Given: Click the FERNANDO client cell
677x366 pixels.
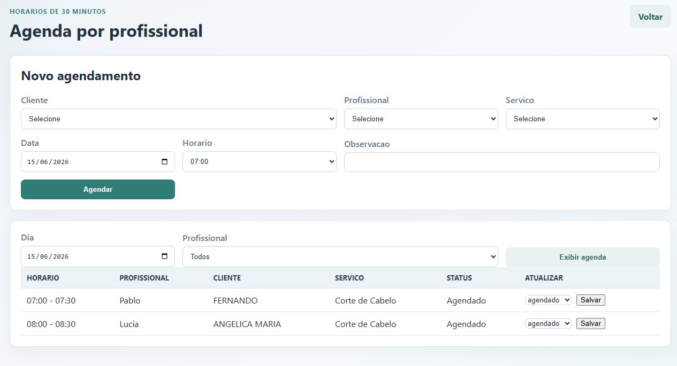Looking at the screenshot, I should 235,300.
